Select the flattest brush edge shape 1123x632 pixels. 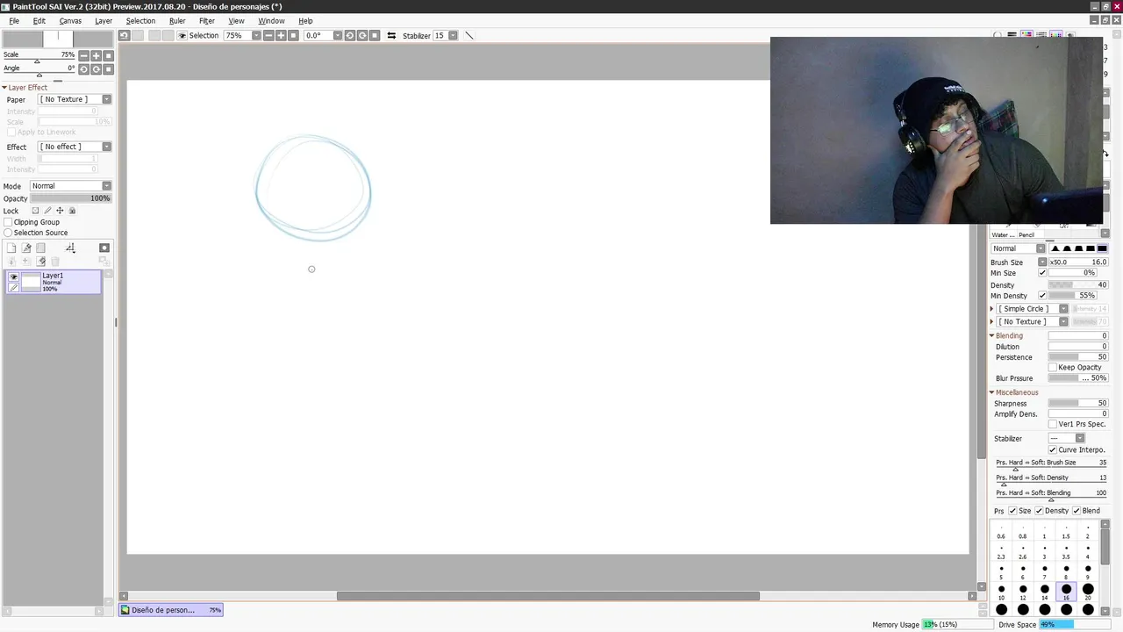pos(1102,248)
